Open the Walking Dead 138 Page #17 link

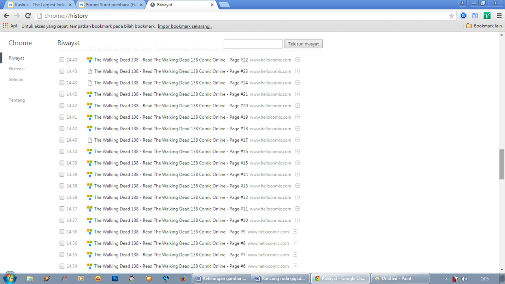tap(171, 140)
